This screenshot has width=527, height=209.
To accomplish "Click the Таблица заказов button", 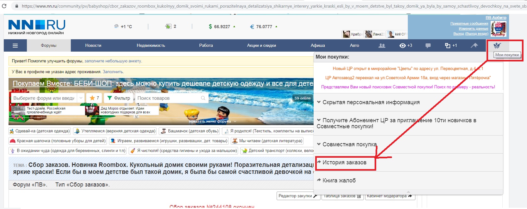I will click(342, 196).
